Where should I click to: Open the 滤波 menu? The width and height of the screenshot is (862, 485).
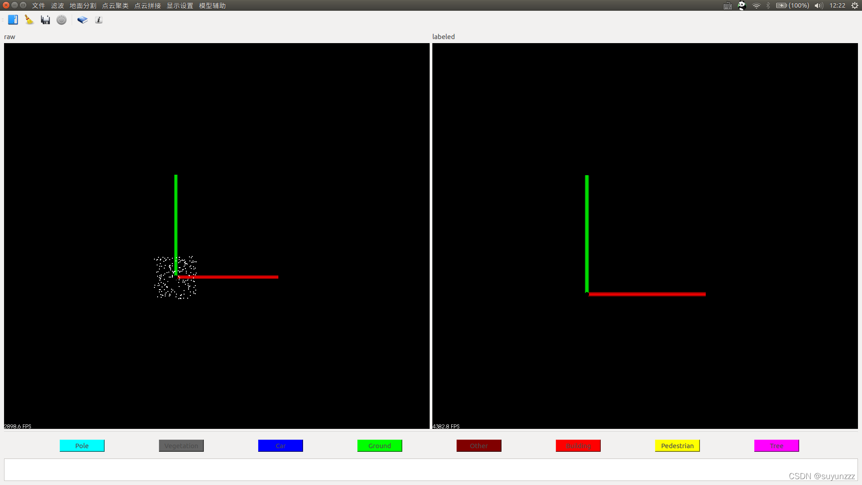click(x=57, y=5)
